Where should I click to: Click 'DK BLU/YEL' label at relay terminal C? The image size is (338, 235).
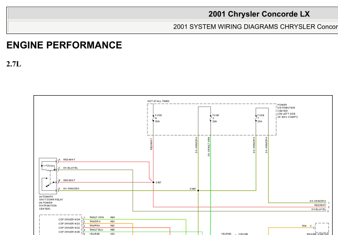pos(70,168)
